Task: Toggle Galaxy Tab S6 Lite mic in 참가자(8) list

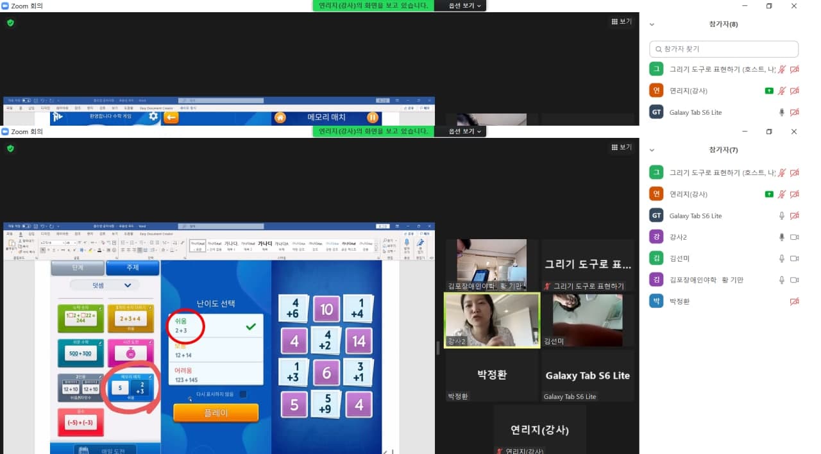Action: pos(781,112)
